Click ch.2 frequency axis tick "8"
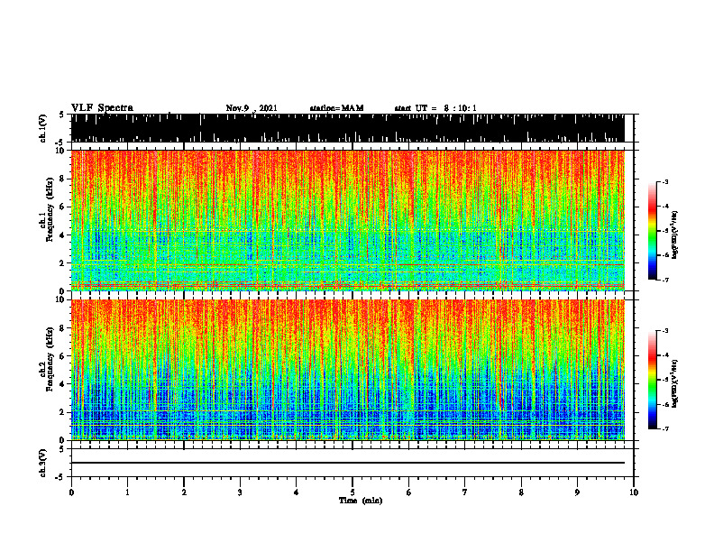714x552 pixels. coord(63,328)
